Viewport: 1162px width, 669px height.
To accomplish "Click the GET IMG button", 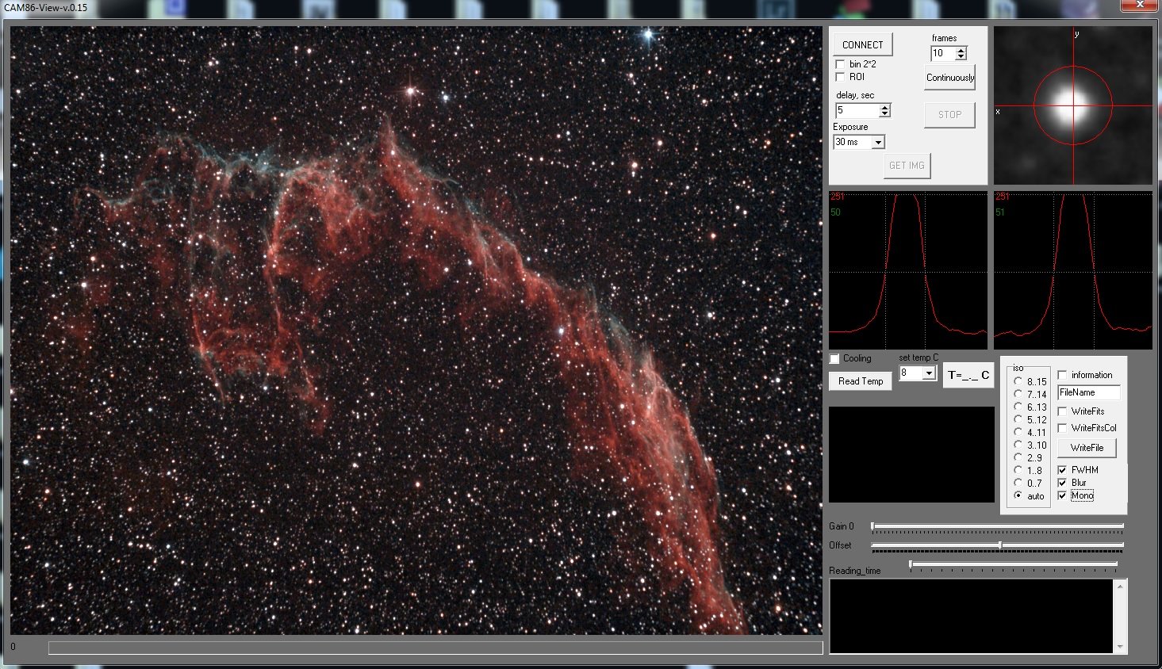I will [x=907, y=166].
